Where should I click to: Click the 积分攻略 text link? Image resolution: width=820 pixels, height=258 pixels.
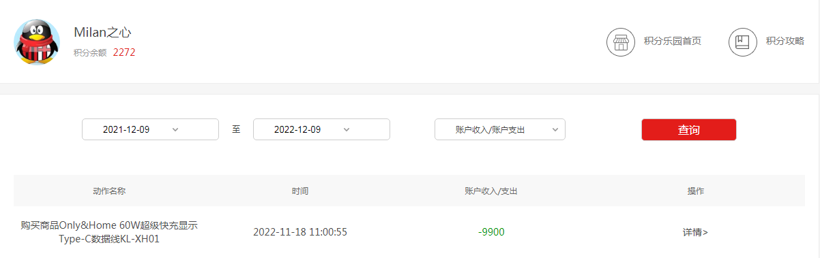tap(785, 42)
